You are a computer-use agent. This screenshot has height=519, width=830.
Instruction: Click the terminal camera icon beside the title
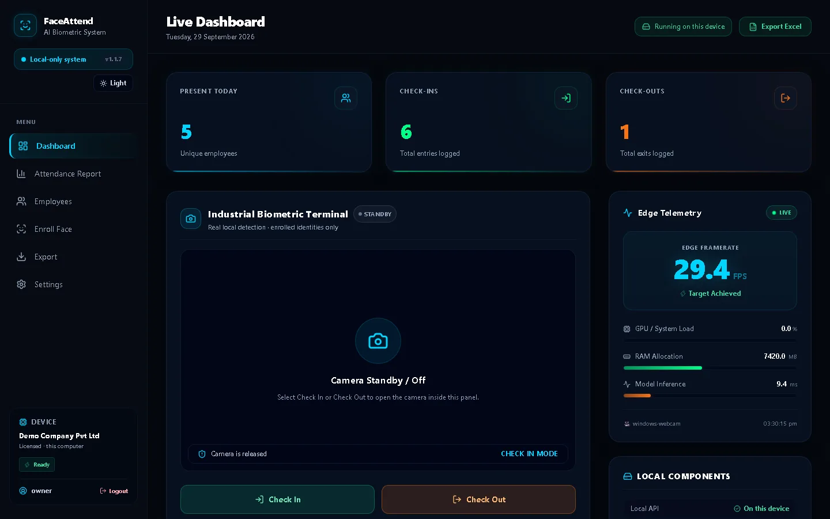(x=191, y=219)
